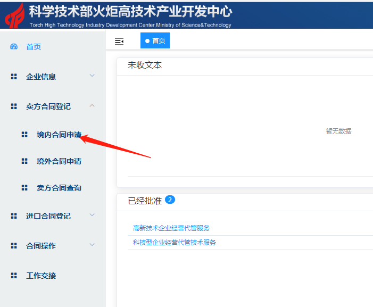Expand the 进口合同登记 chevron
Image resolution: width=373 pixels, height=307 pixels.
tap(92, 215)
